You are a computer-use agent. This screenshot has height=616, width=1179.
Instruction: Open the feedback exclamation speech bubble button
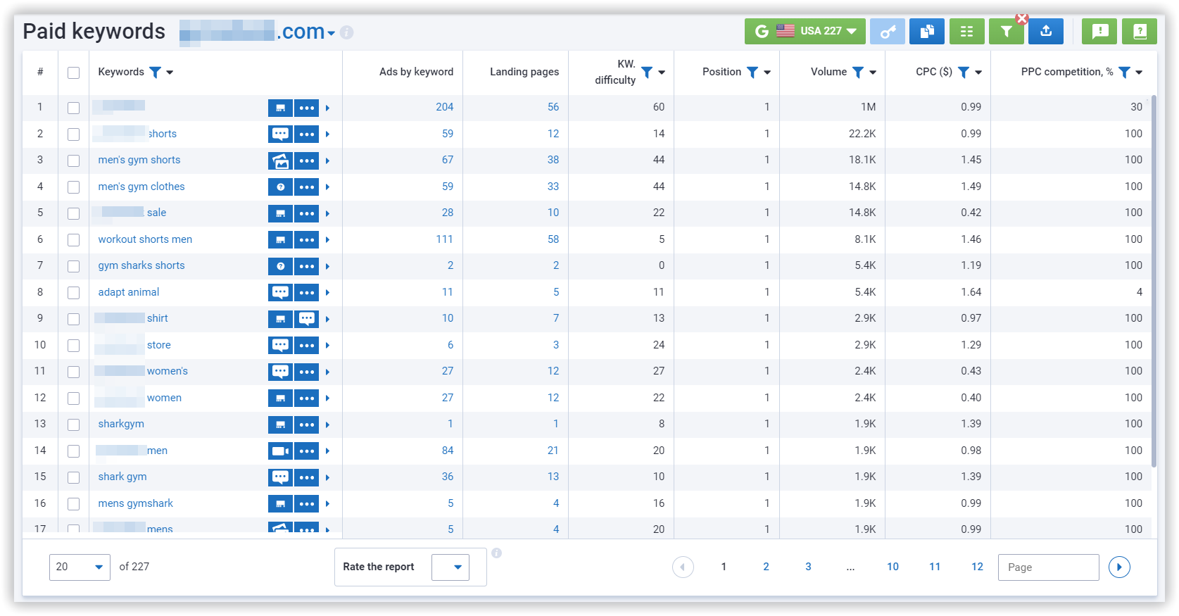(1099, 32)
